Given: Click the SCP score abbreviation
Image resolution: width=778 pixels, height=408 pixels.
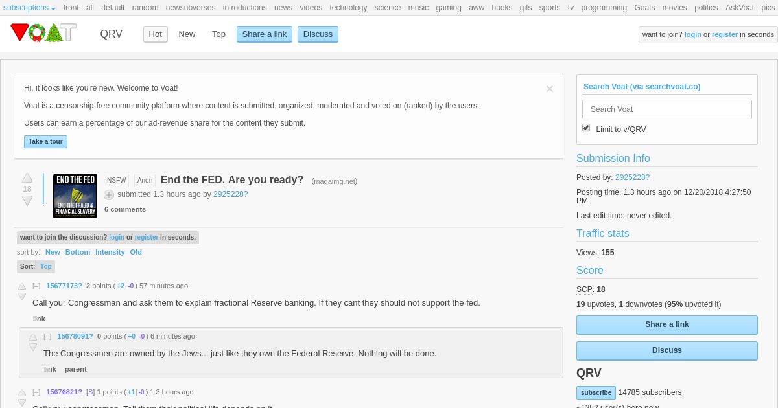Looking at the screenshot, I should point(585,289).
